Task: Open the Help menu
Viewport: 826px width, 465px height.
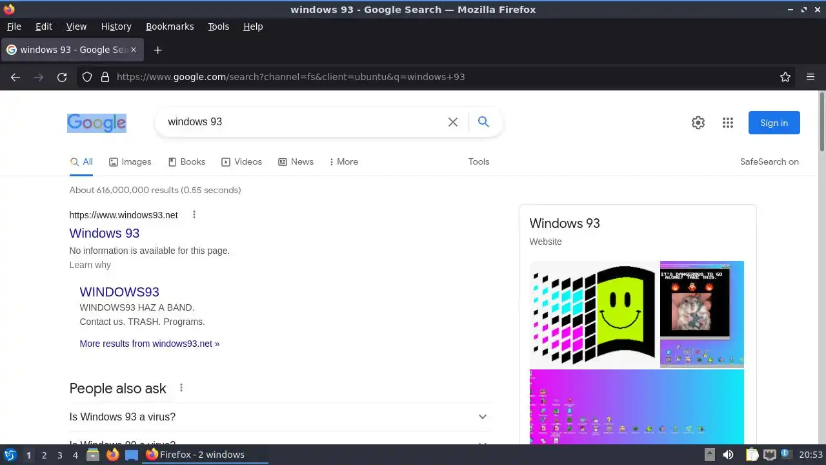Action: [253, 26]
